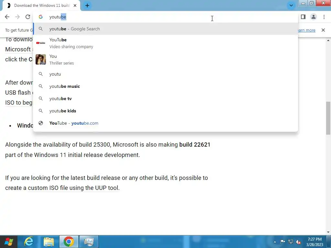Toggle the browser side panel icon
The height and width of the screenshot is (248, 331).
(303, 17)
